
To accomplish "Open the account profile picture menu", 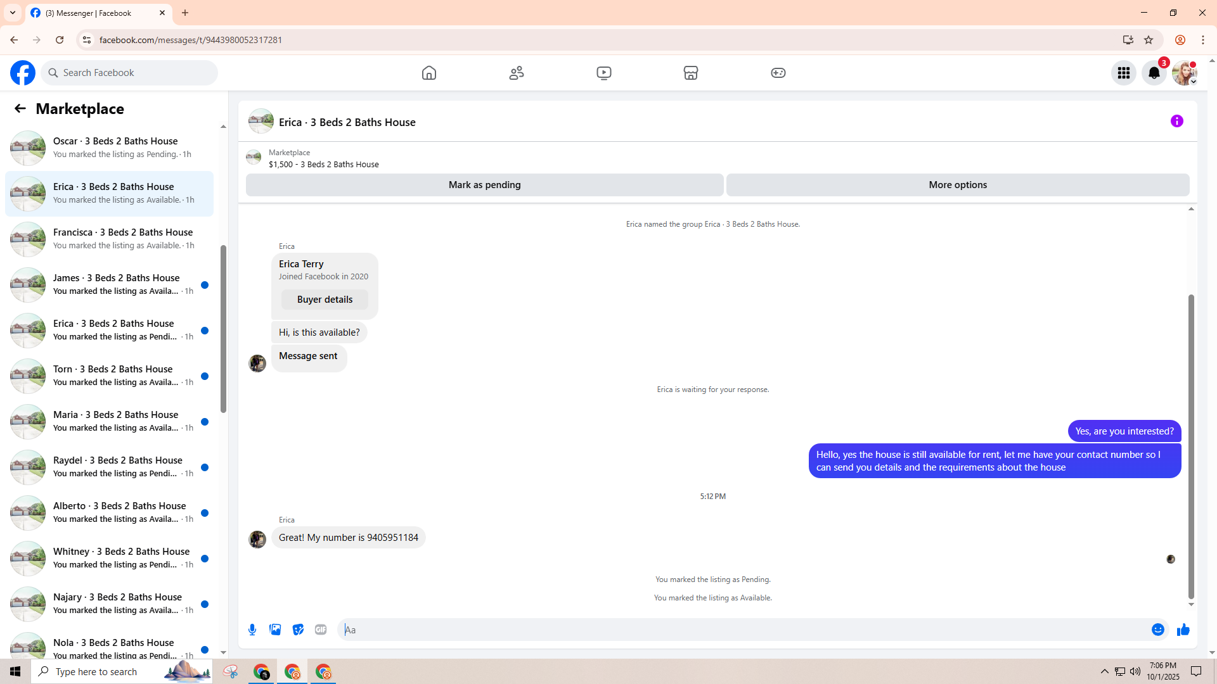I will 1185,73.
